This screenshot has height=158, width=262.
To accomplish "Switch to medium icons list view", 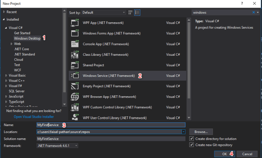I will (x=137, y=13).
